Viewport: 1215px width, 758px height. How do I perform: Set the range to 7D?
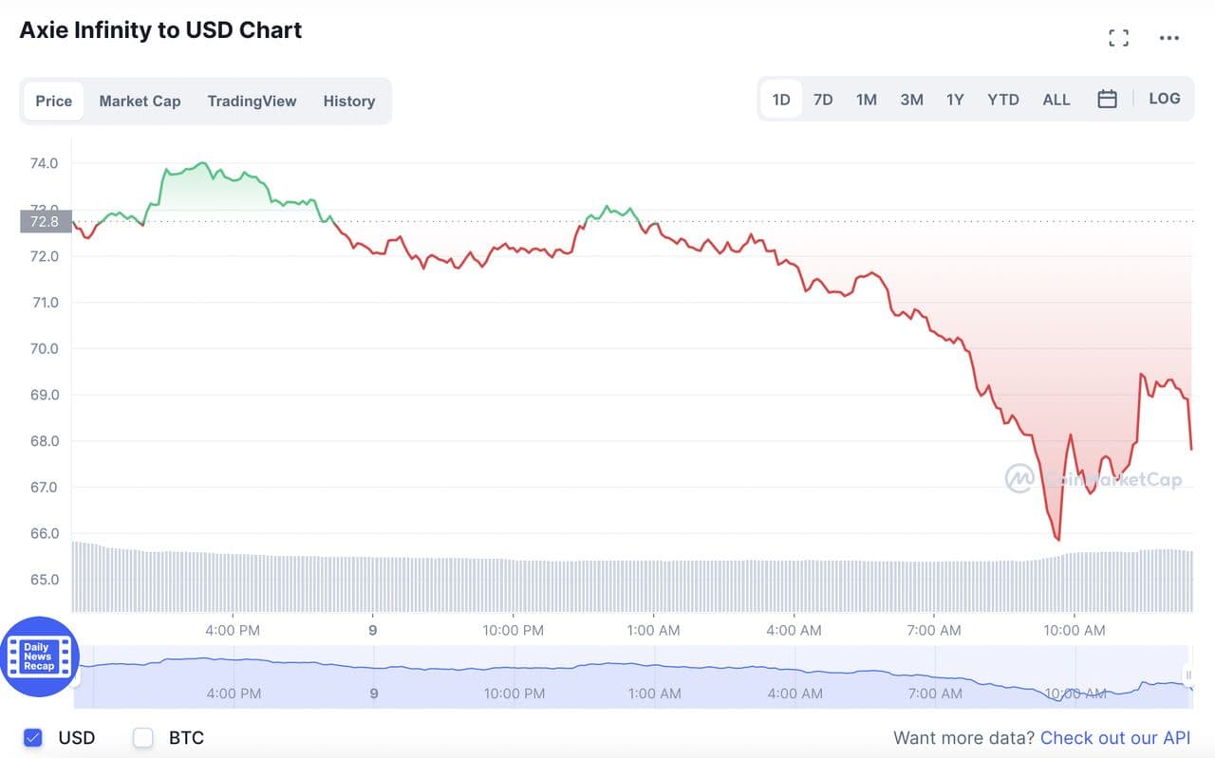(823, 100)
